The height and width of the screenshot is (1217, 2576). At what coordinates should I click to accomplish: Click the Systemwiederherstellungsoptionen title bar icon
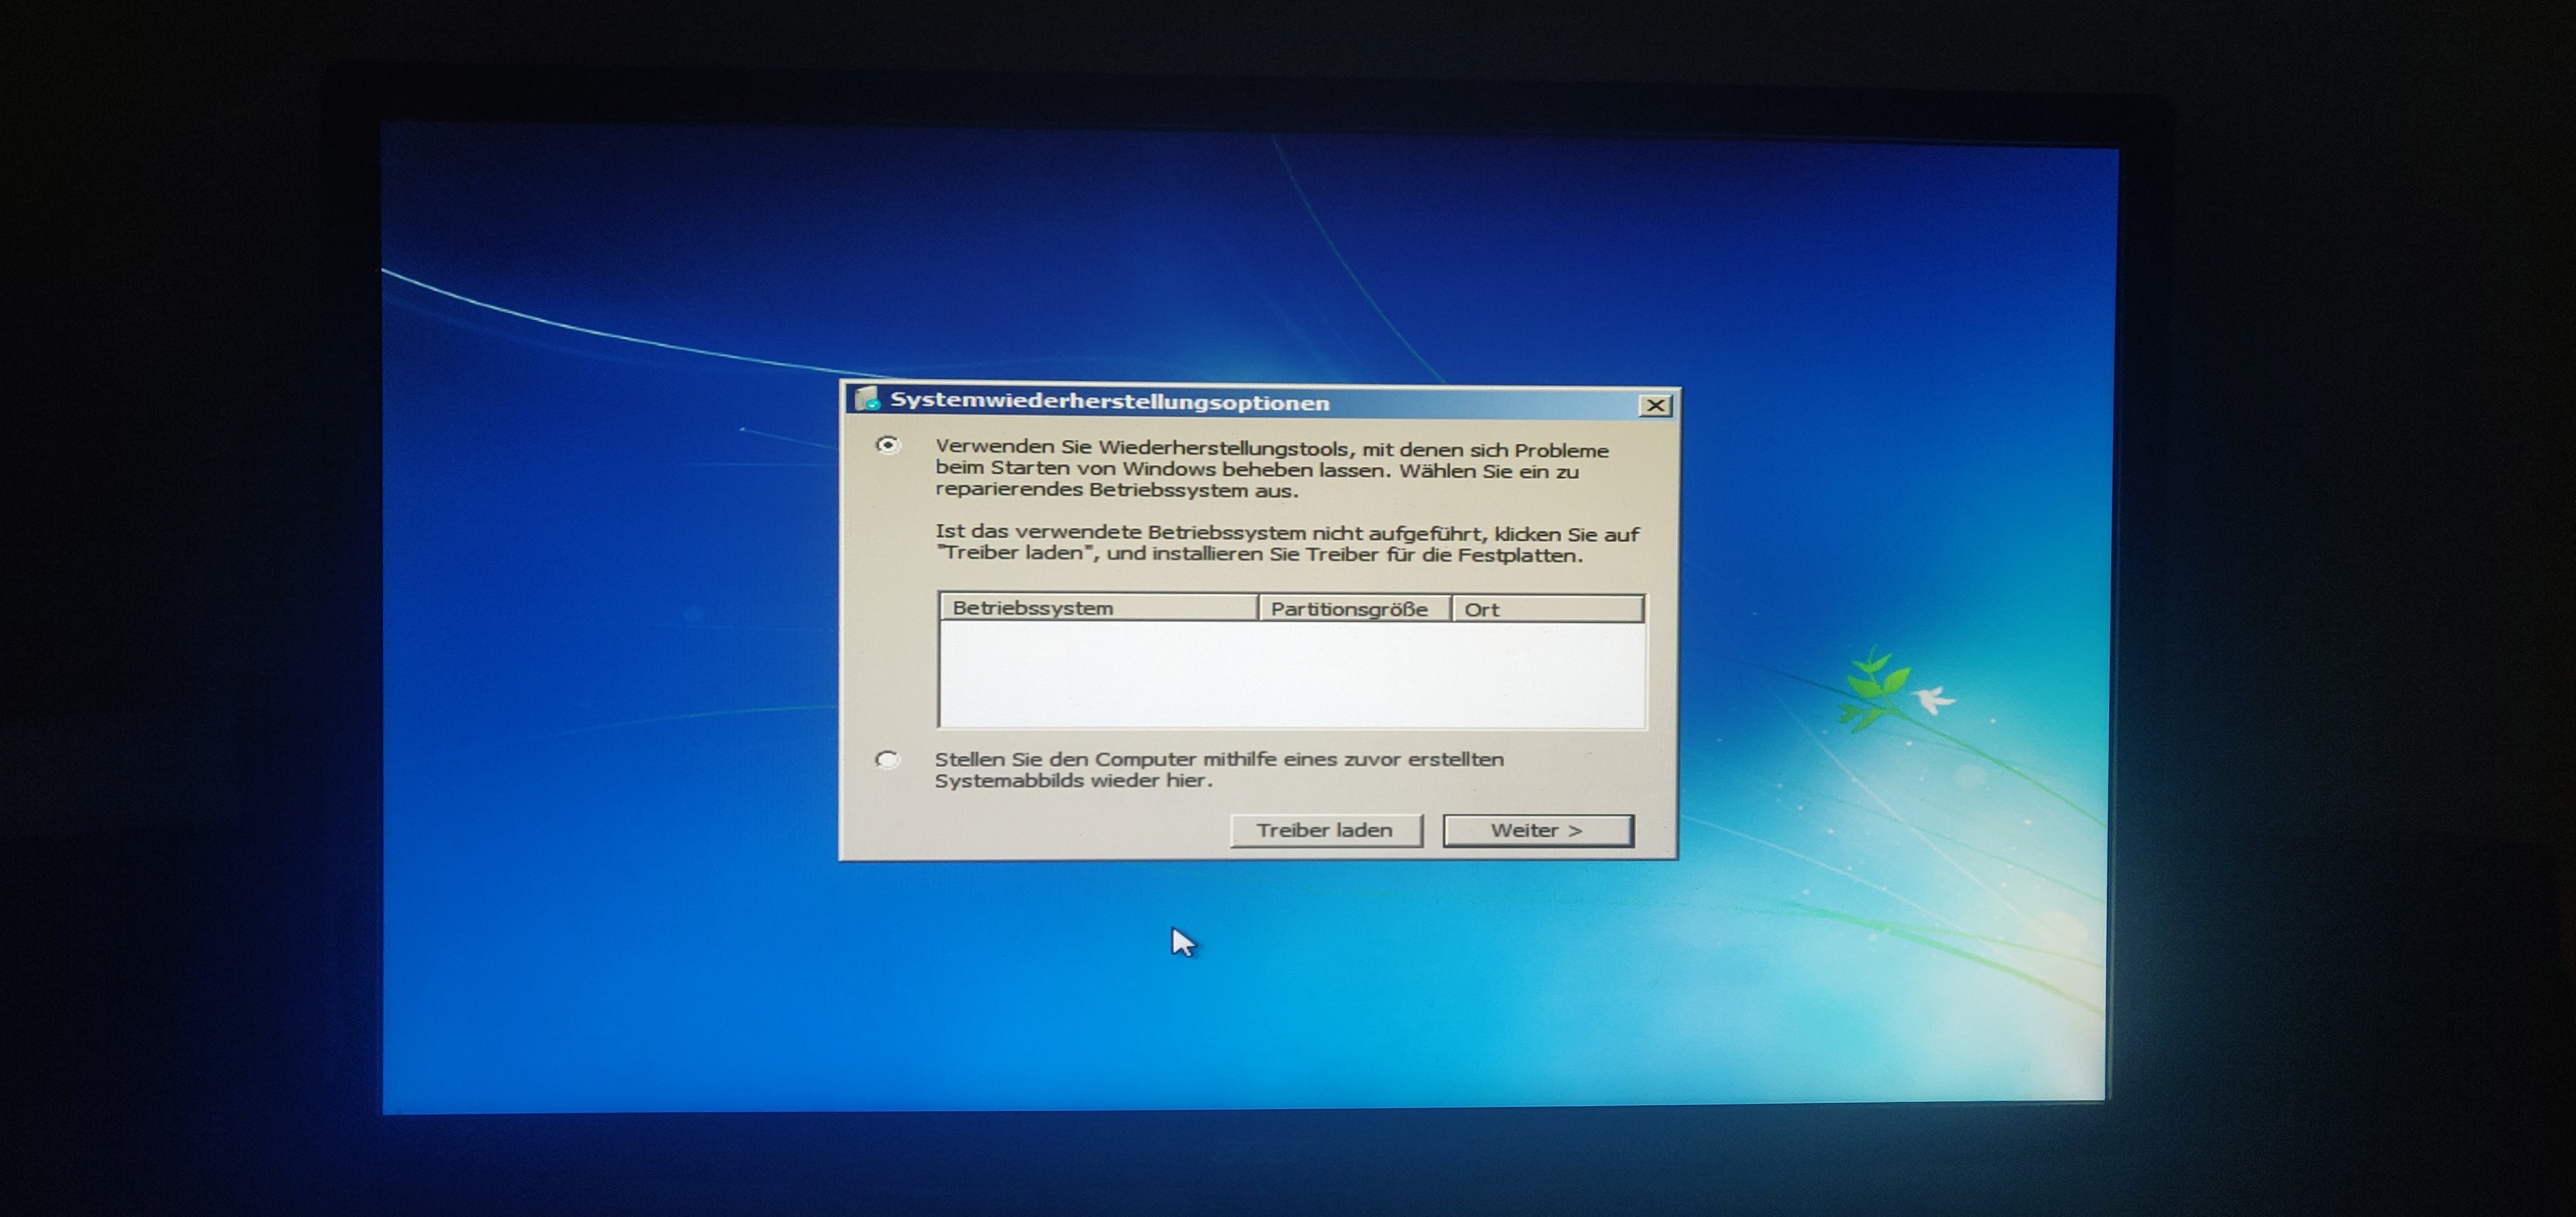pyautogui.click(x=867, y=400)
